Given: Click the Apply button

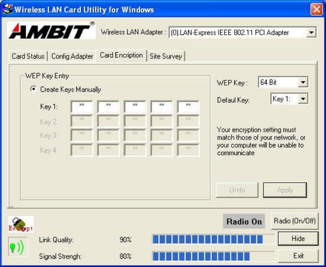Looking at the screenshot, I should [285, 190].
